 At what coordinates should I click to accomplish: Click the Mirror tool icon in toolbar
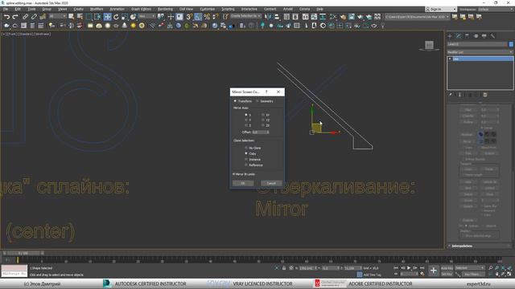[x=268, y=17]
